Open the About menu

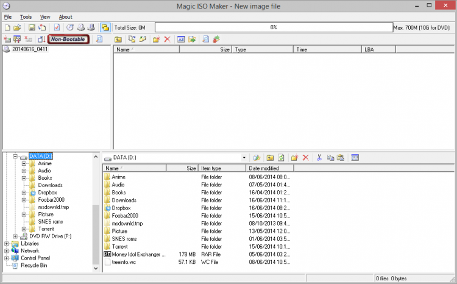click(66, 17)
